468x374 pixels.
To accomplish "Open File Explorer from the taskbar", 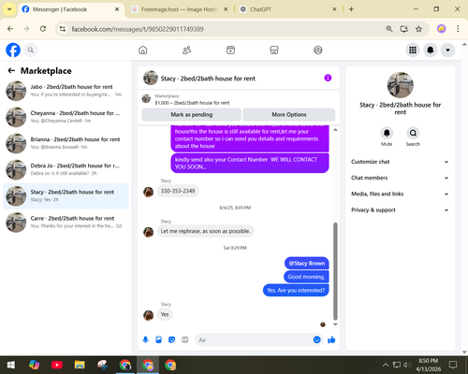I will [x=80, y=365].
